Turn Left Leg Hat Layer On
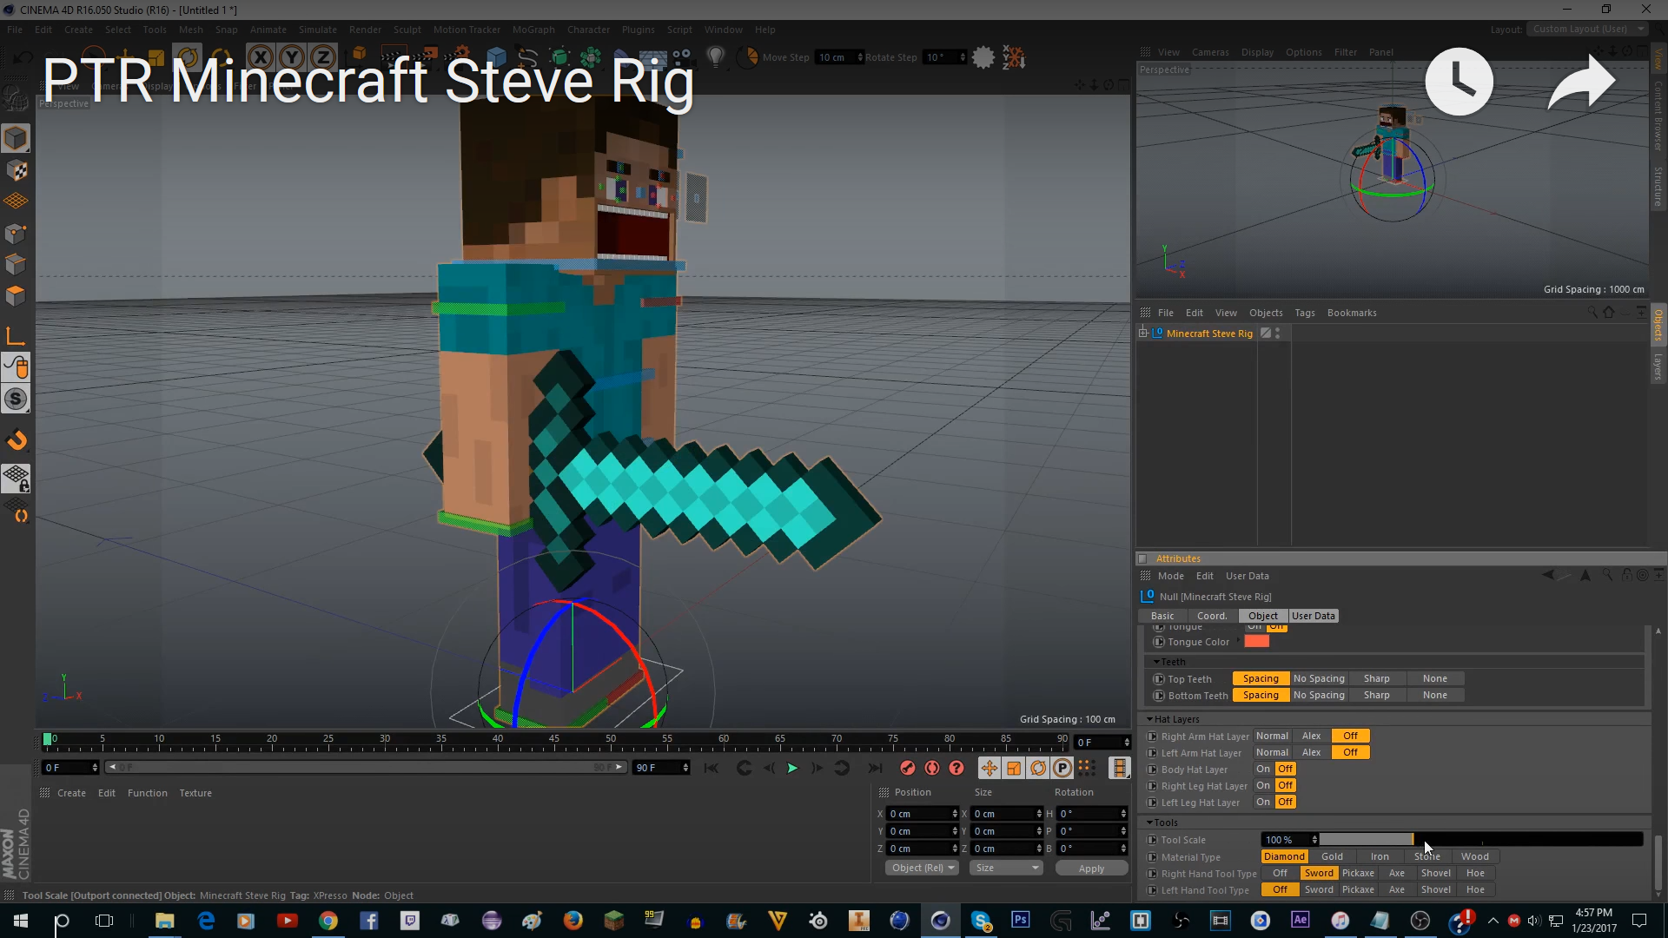 click(1262, 802)
